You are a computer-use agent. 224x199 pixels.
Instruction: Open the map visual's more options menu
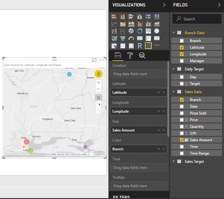(101, 60)
